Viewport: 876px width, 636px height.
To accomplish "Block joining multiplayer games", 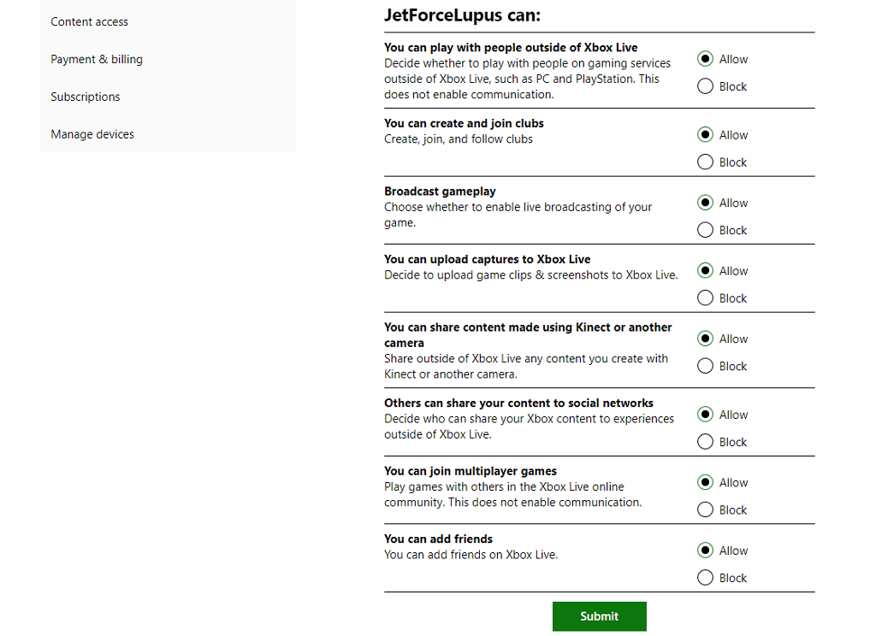I will pyautogui.click(x=706, y=509).
